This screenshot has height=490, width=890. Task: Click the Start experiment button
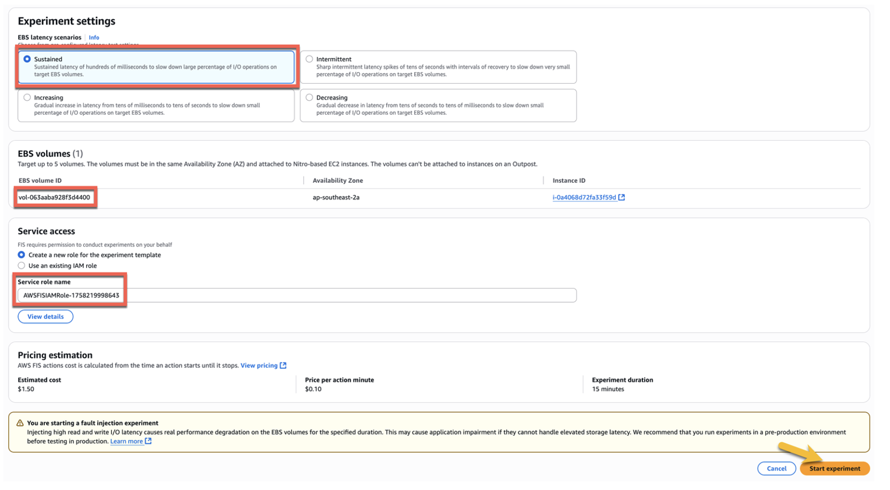[x=835, y=468]
